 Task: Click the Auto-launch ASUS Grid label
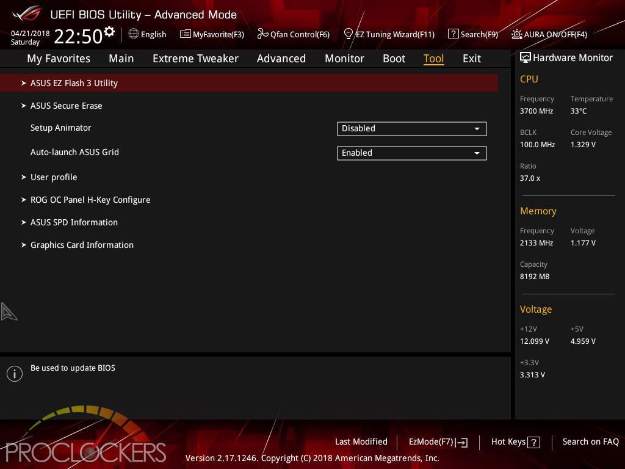(74, 152)
